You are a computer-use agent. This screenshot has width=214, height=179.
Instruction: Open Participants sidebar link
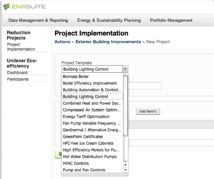(x=18, y=79)
